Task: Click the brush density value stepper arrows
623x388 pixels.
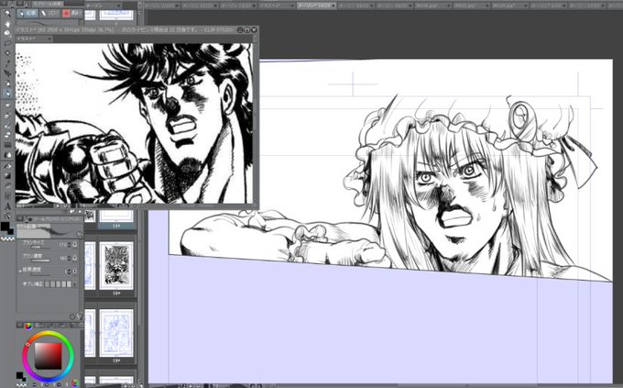Action: pos(69,259)
